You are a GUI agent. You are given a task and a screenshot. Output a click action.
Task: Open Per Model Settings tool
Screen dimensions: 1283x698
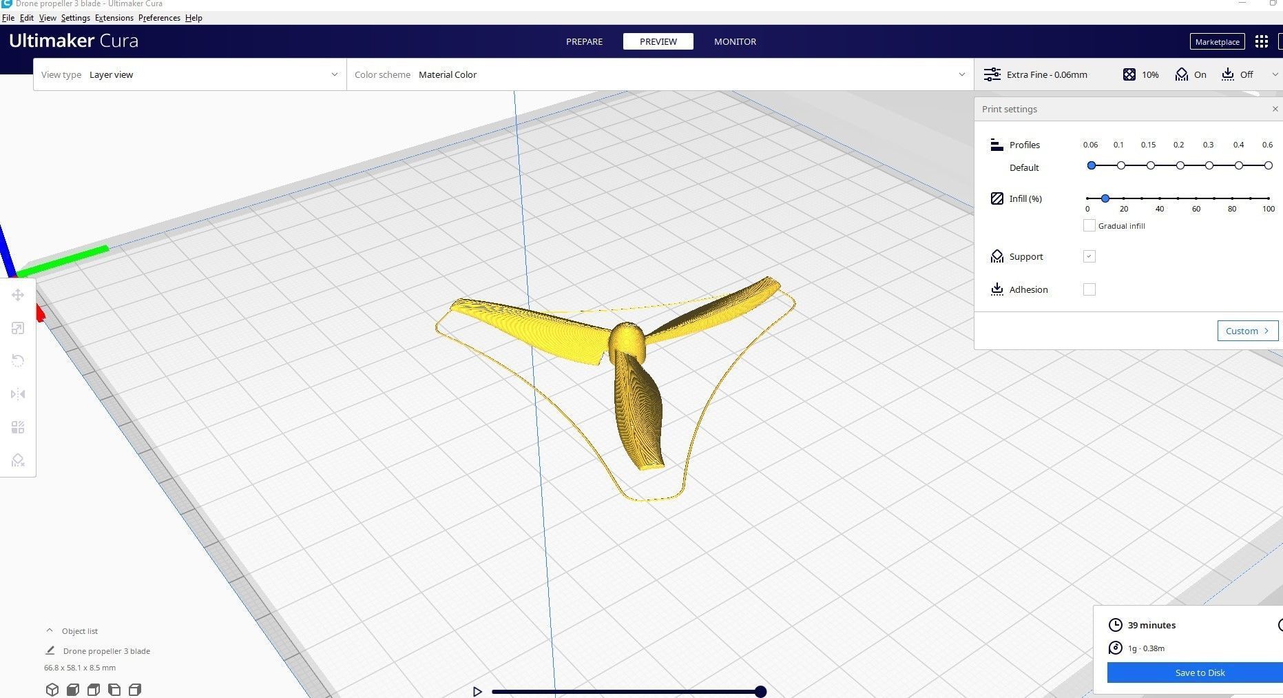[x=18, y=427]
